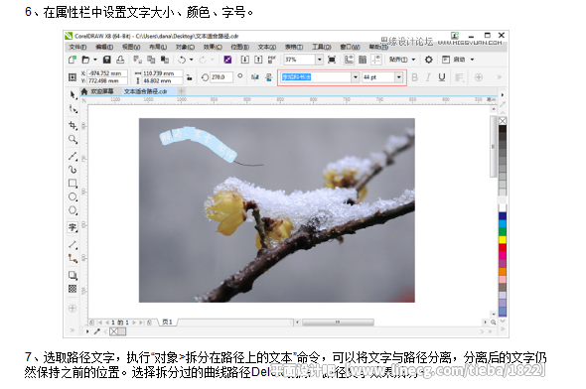Click the Export icon
Image resolution: width=586 pixels, height=389 pixels.
(258, 60)
